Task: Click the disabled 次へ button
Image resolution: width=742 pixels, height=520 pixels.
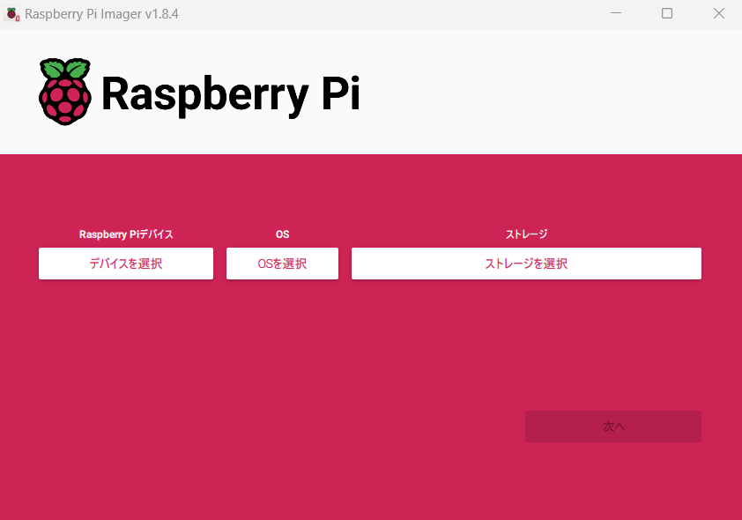Action: pyautogui.click(x=613, y=427)
